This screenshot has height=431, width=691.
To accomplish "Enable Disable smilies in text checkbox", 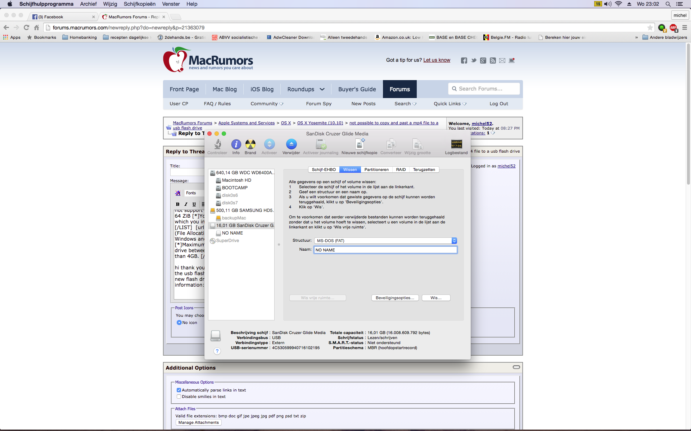I will (x=179, y=397).
